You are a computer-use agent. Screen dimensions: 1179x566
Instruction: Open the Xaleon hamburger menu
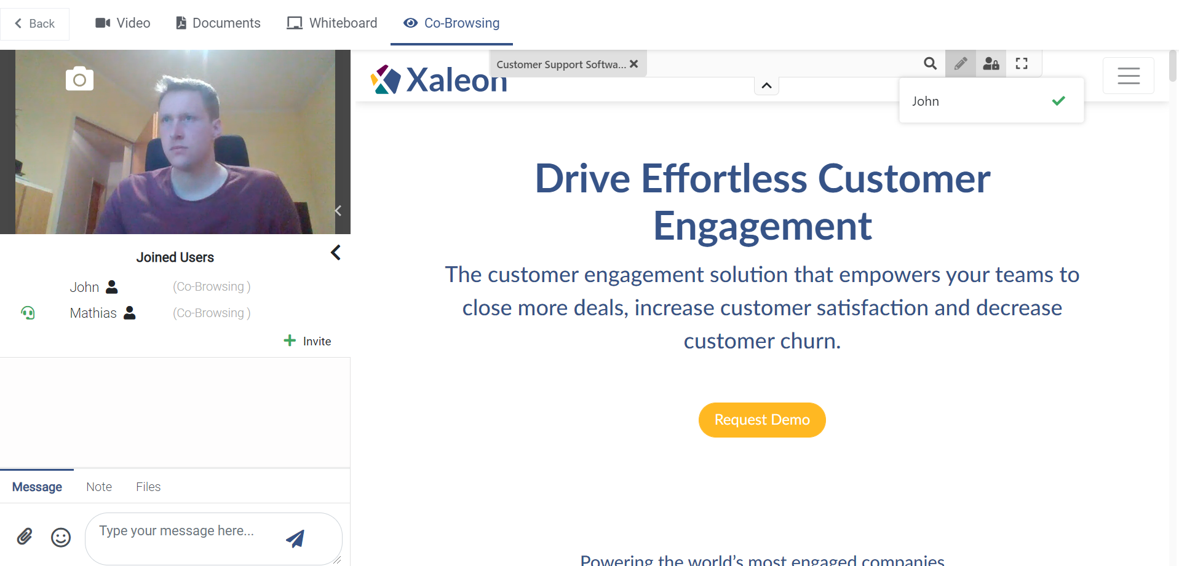click(1128, 76)
